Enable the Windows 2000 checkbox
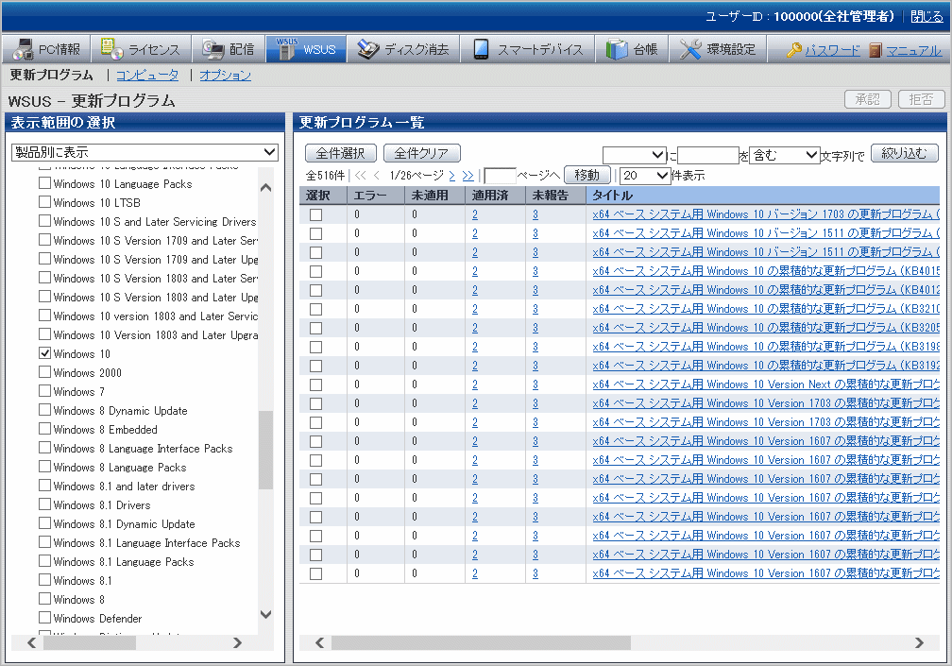 point(45,372)
